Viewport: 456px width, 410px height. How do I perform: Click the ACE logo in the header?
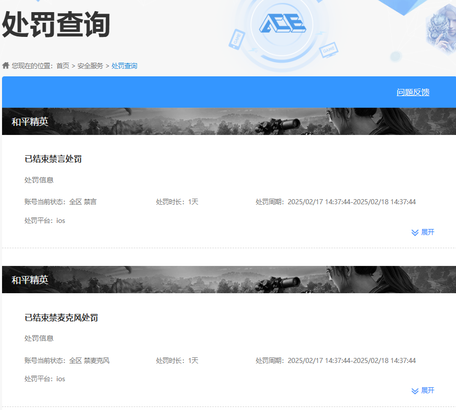pos(283,23)
